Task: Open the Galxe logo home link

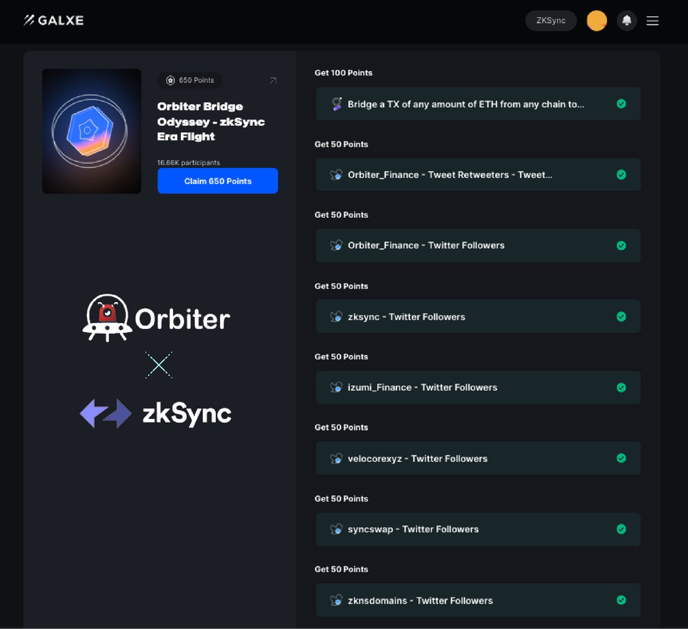Action: [54, 20]
